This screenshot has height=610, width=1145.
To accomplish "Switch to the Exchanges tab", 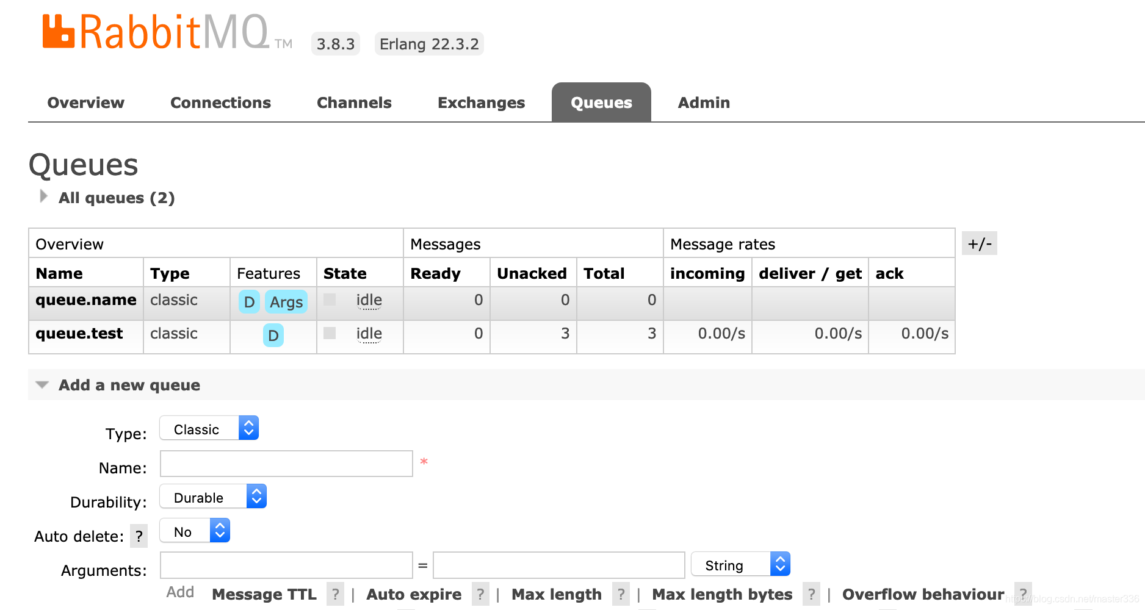I will [481, 102].
